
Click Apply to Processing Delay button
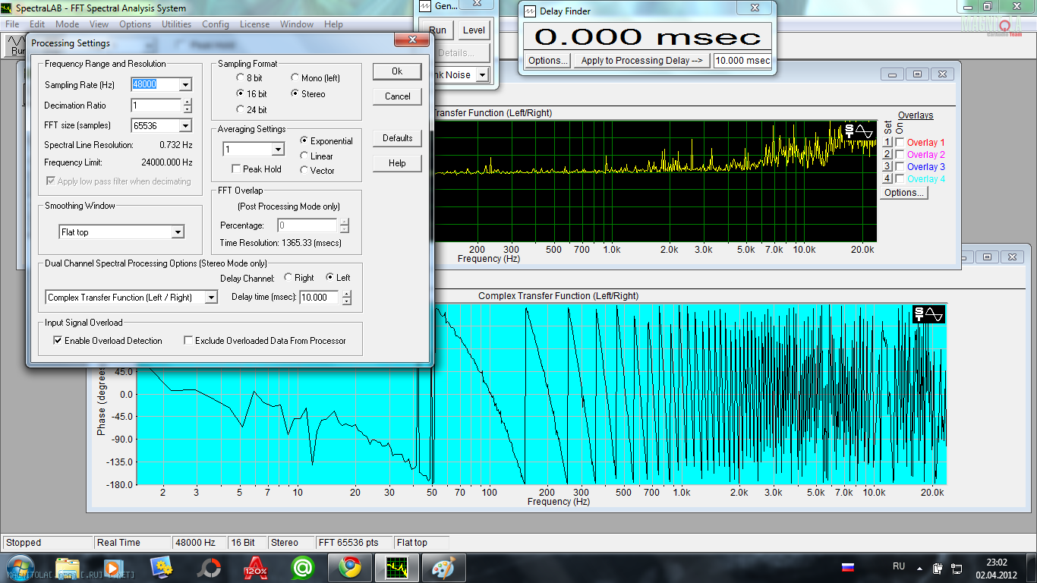click(x=641, y=61)
